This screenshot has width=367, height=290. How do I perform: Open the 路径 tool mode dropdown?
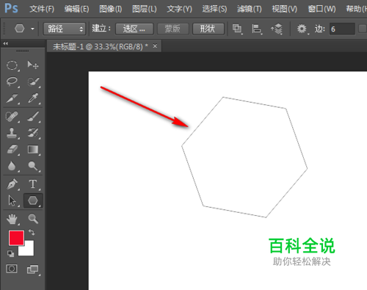65,29
